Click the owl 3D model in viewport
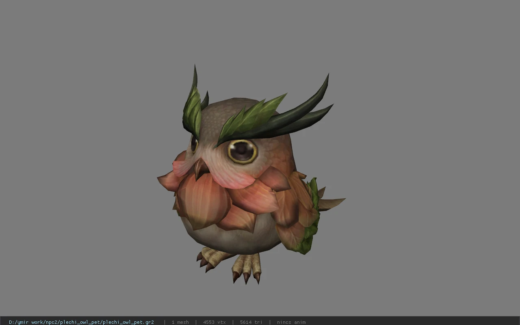Viewport: 520px width, 325px height. tap(251, 175)
